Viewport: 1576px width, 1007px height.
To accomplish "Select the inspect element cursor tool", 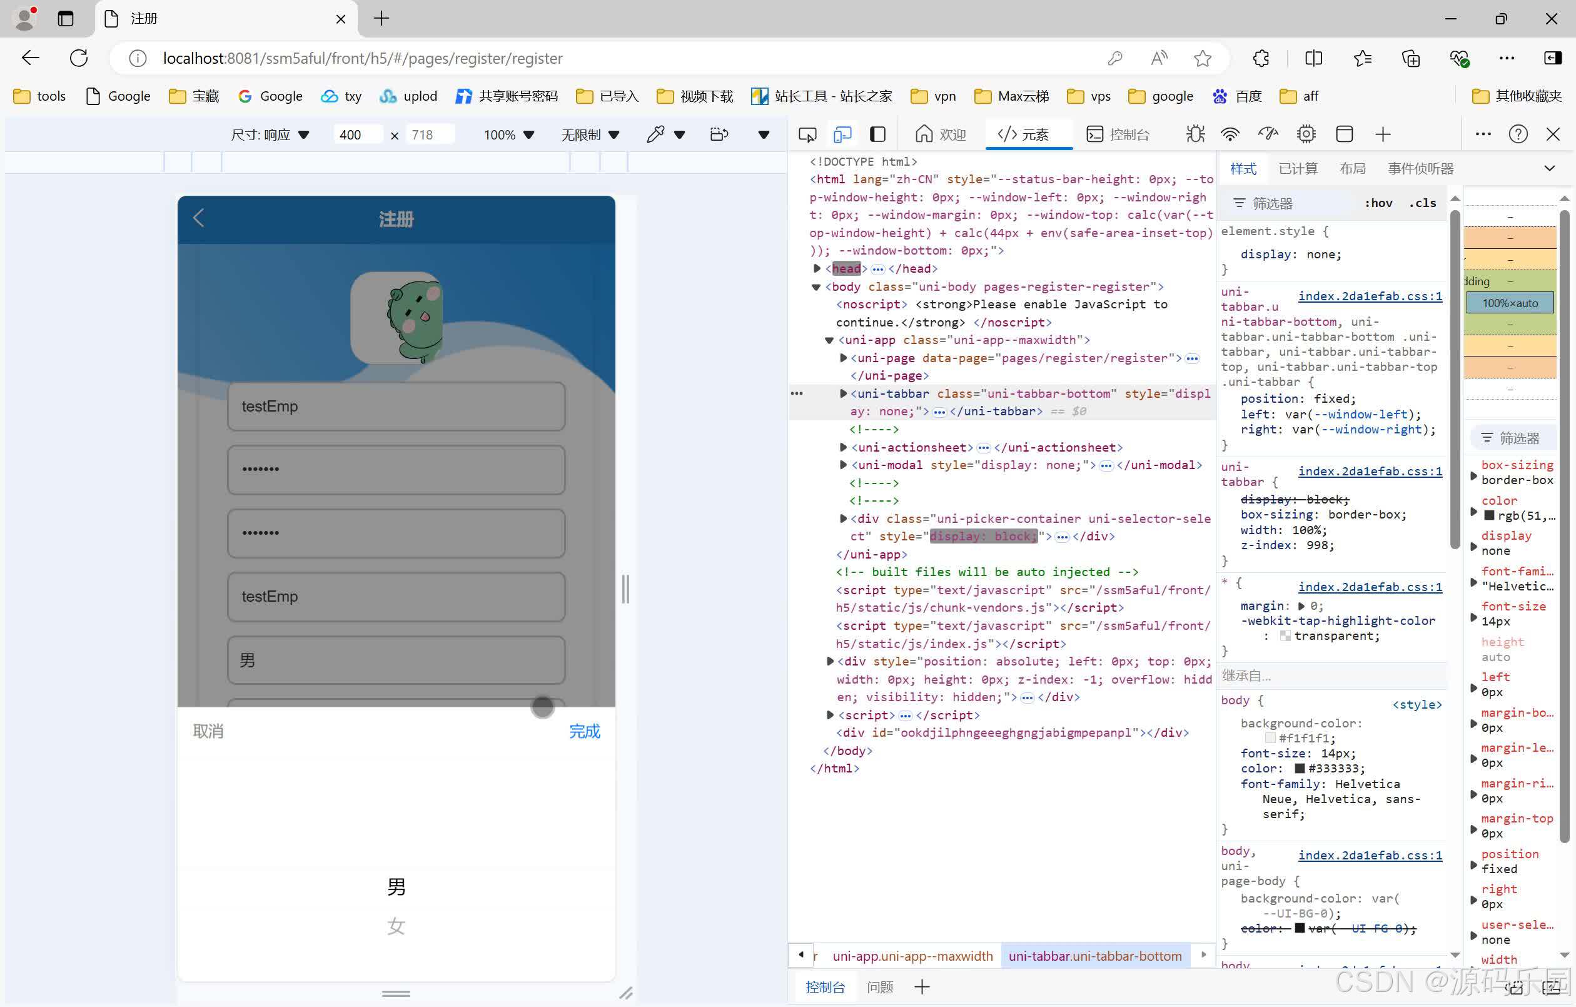I will coord(807,134).
